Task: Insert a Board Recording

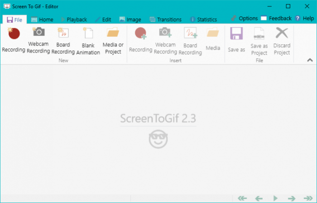Action: (190, 41)
